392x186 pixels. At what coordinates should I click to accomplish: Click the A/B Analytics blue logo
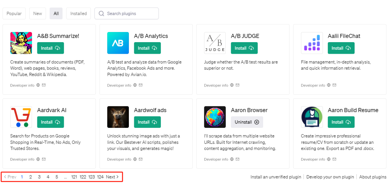(118, 43)
